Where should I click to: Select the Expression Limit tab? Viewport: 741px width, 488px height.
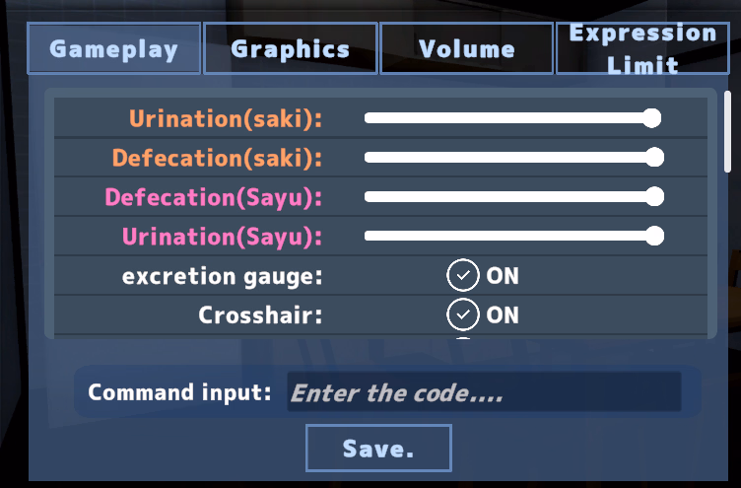point(642,48)
